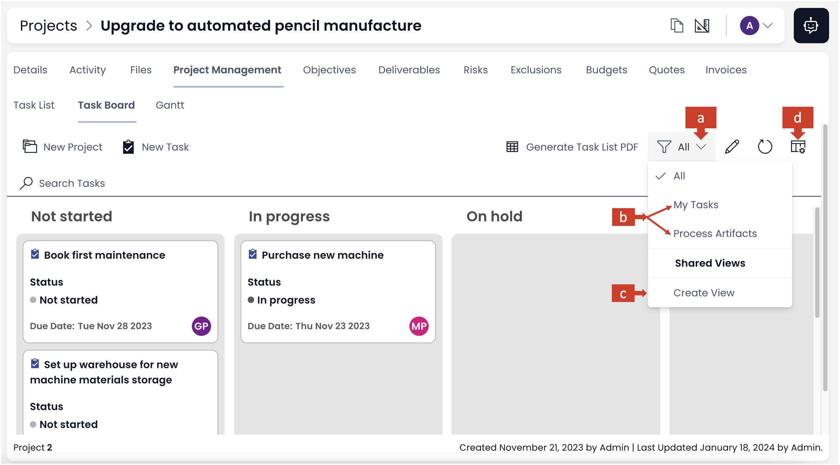Viewport: 840px width, 465px height.
Task: Switch to the Gantt tab
Action: click(170, 105)
